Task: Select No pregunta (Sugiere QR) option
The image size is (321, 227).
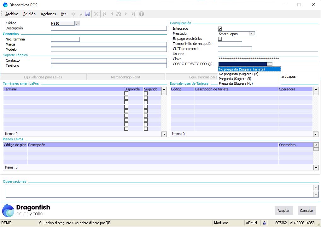Action: (x=249, y=74)
